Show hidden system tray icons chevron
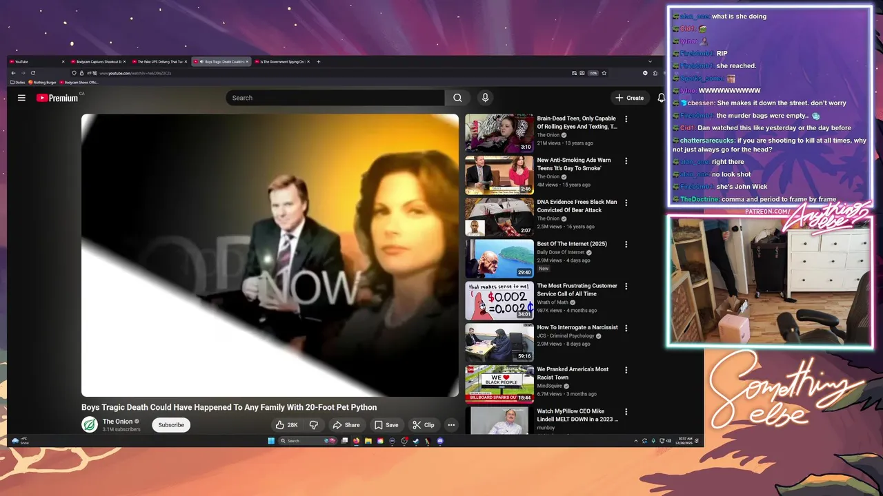This screenshot has height=496, width=883. pos(635,441)
